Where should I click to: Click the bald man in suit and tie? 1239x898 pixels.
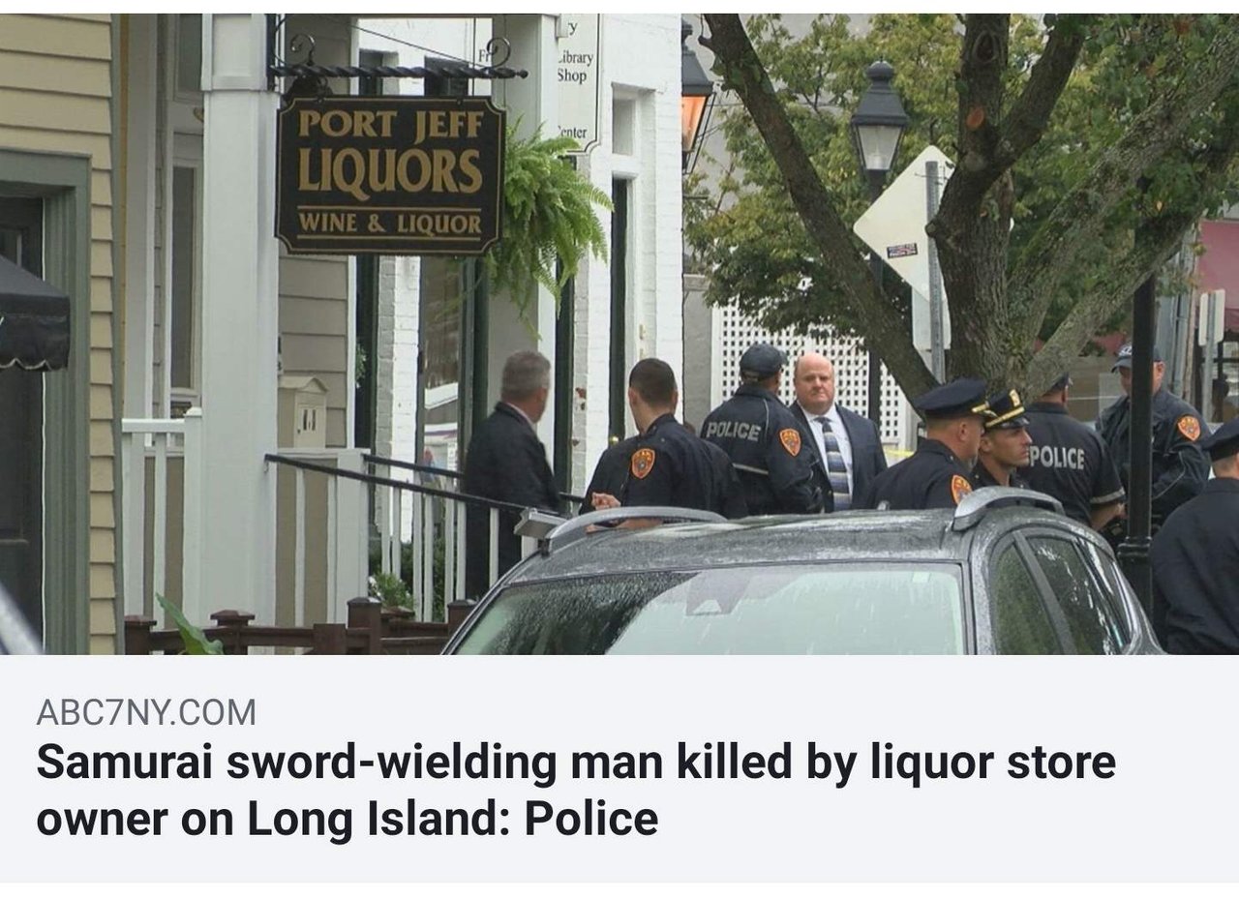point(833,433)
